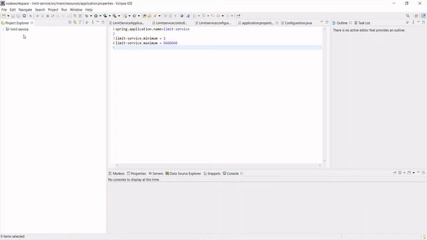The image size is (427, 240).
Task: Switch to the Task List tab
Action: click(x=362, y=23)
